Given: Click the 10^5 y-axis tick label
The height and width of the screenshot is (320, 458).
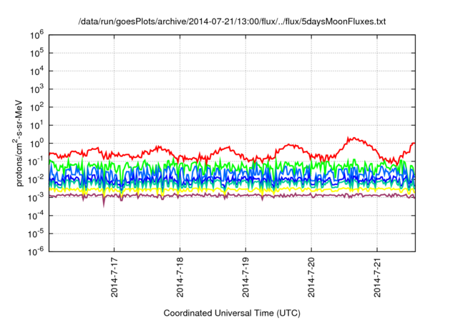Looking at the screenshot, I should (37, 52).
